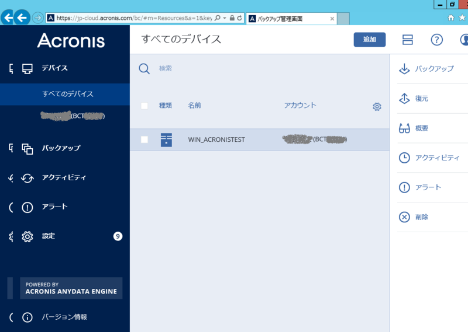This screenshot has width=468, height=332.
Task: Go to アクティビティ in the left sidebar
Action: pos(64,177)
